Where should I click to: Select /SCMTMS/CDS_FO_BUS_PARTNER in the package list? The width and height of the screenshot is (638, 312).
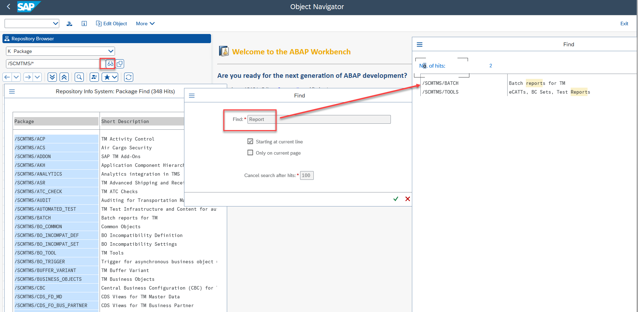click(x=56, y=305)
